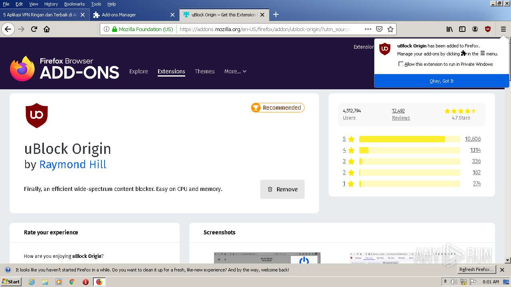The image size is (511, 287).
Task: Go to the Explore section
Action: 139,71
